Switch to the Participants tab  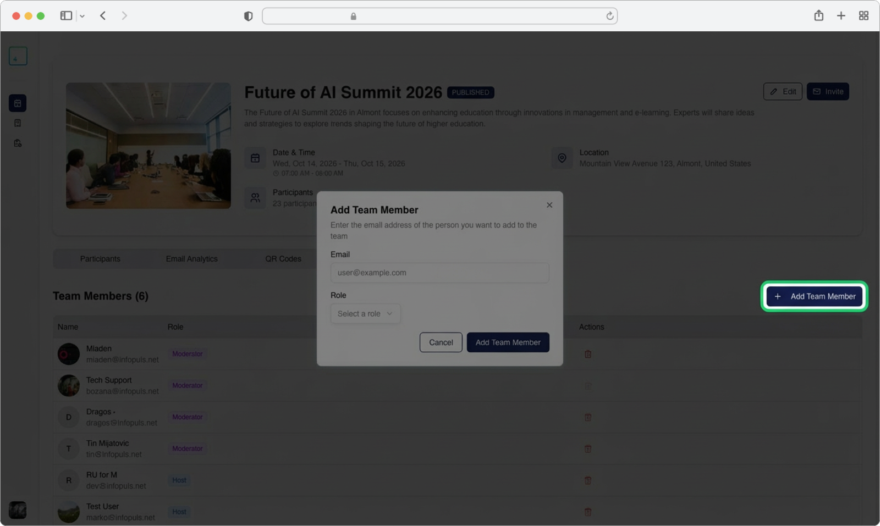100,259
